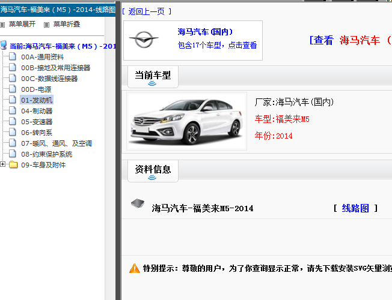
Task: Open the 00C-数据线连接器 item
Action: click(49, 79)
